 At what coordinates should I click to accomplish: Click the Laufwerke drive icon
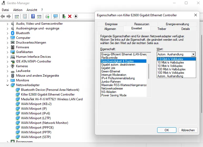[x=13, y=71]
